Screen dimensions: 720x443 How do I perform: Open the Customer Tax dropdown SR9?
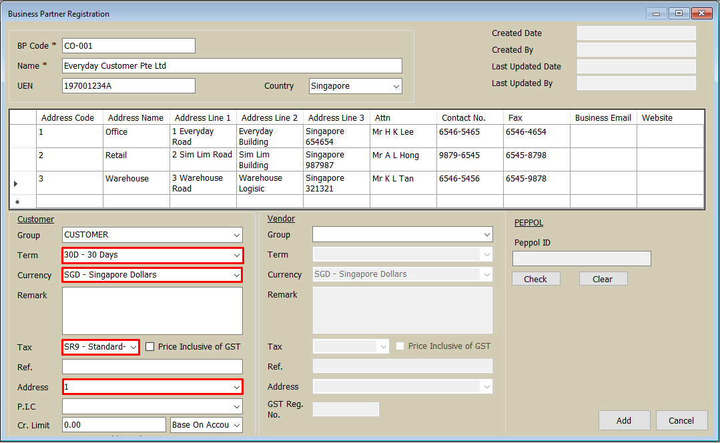(x=101, y=347)
